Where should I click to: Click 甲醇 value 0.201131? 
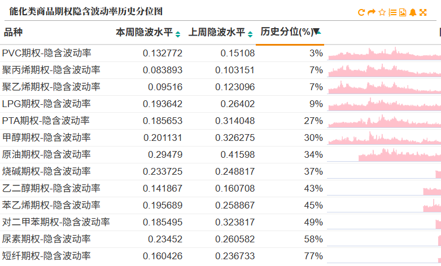click(163, 138)
